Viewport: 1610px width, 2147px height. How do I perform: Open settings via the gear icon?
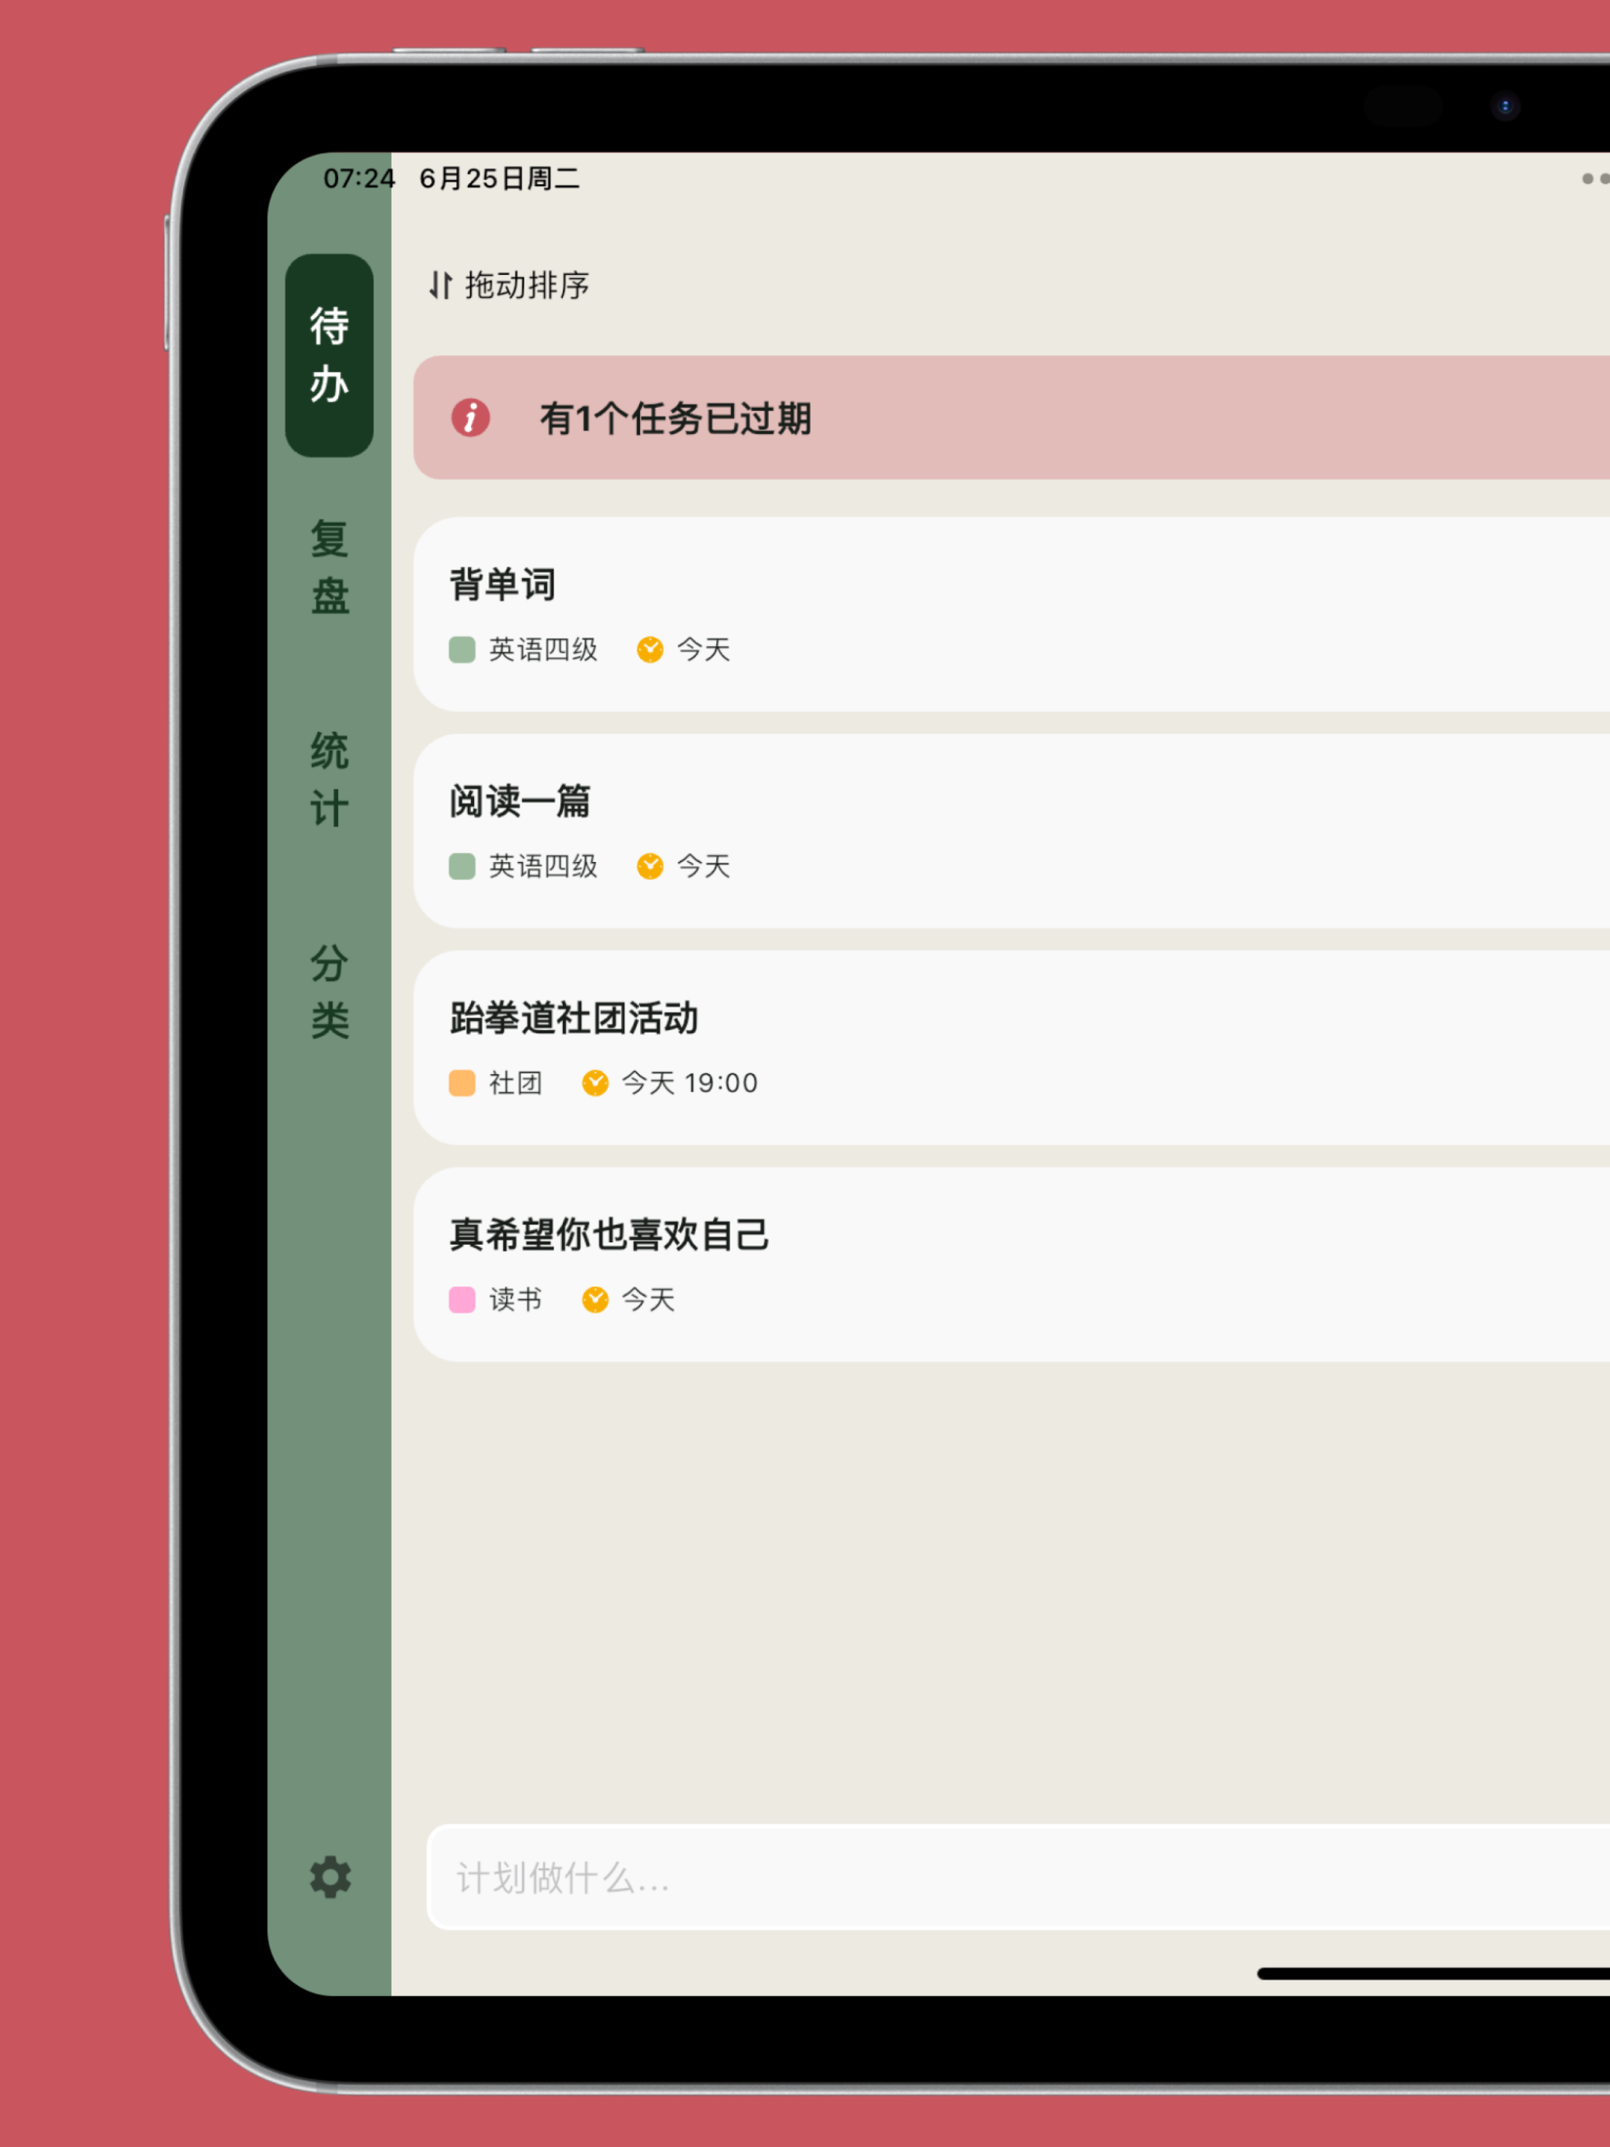click(x=330, y=1877)
